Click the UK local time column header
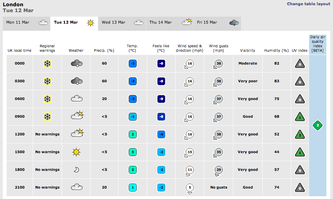This screenshot has width=333, height=199. coord(20,50)
